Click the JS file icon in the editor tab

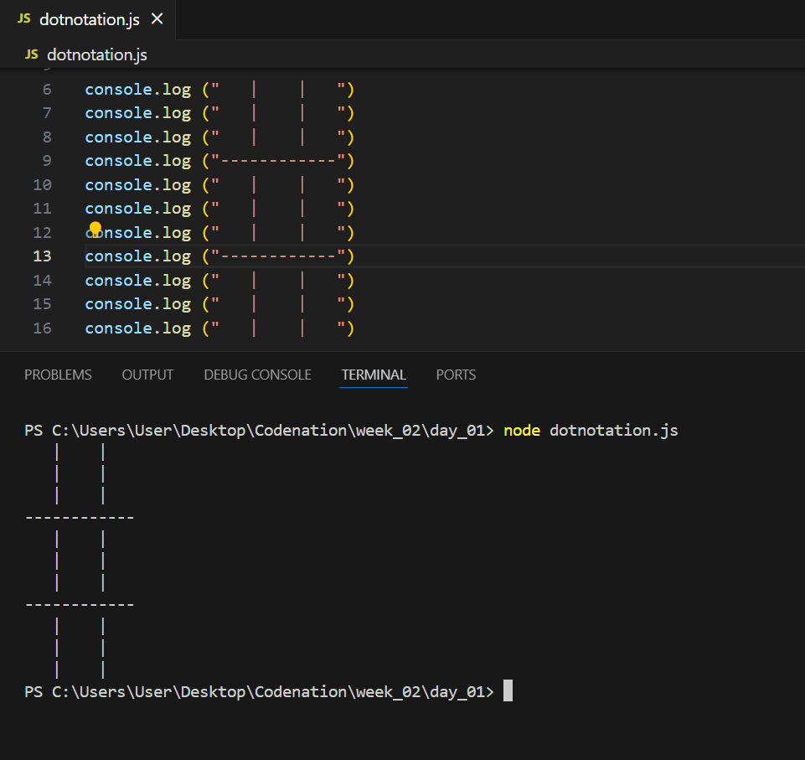coord(24,19)
